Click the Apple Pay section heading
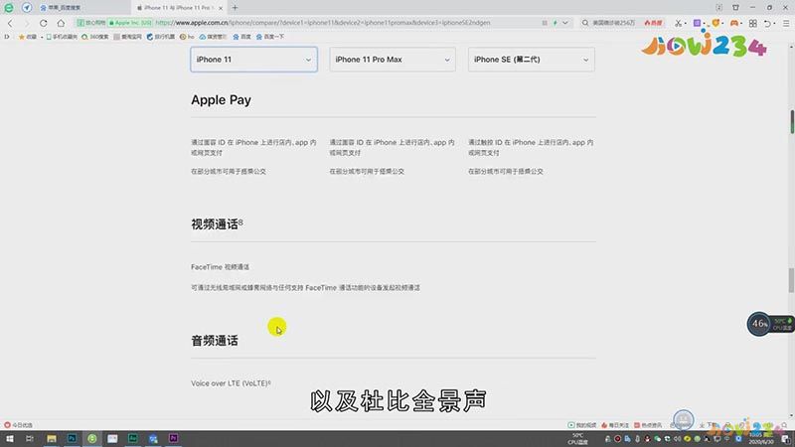The image size is (795, 447). (221, 100)
